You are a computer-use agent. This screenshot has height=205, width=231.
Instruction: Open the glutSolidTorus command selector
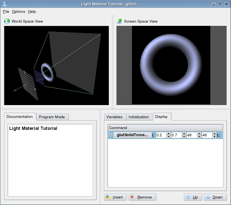pyautogui.click(x=133, y=135)
